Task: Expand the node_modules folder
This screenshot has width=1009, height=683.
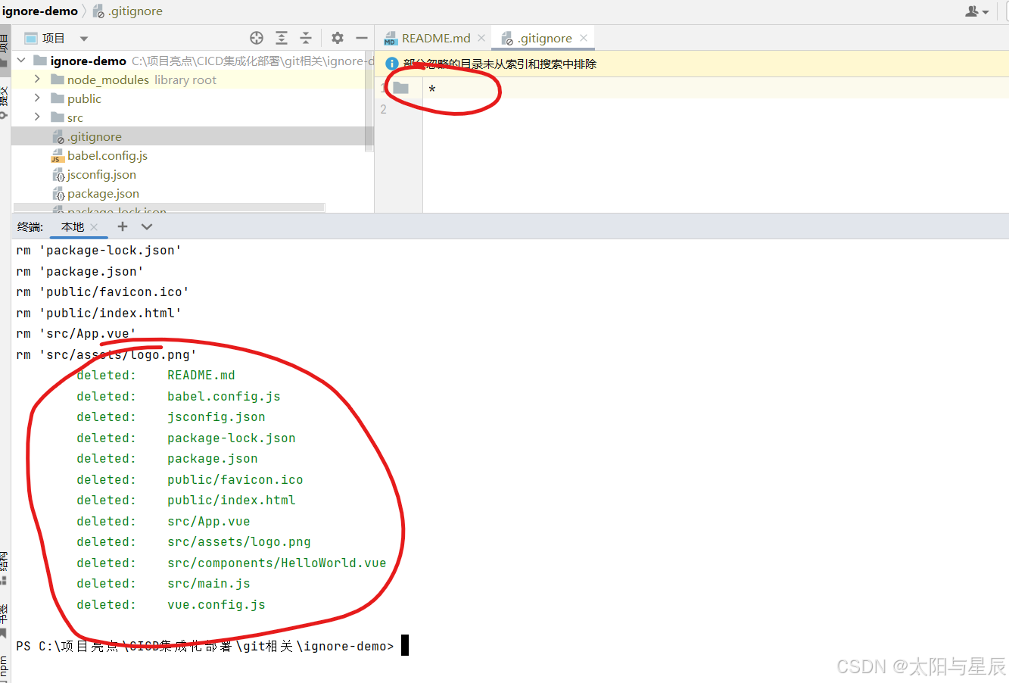Action: coord(37,79)
